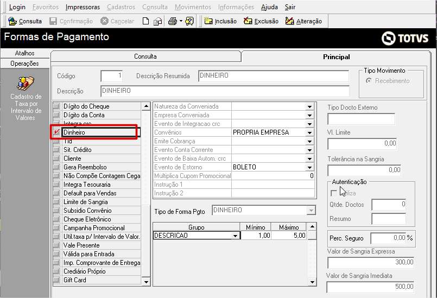Click the Sair menu item
Screen dimensions: 437x298
(290, 7)
